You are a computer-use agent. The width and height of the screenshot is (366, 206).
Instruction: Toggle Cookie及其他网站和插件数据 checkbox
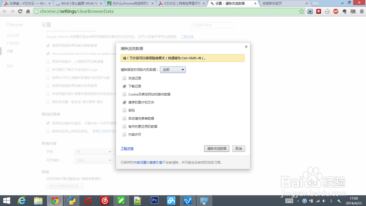[124, 94]
